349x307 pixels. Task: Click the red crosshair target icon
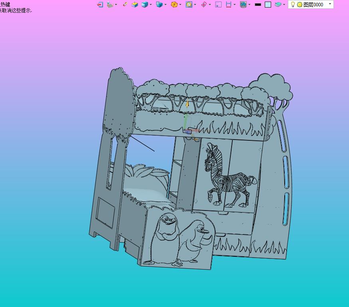(204, 5)
